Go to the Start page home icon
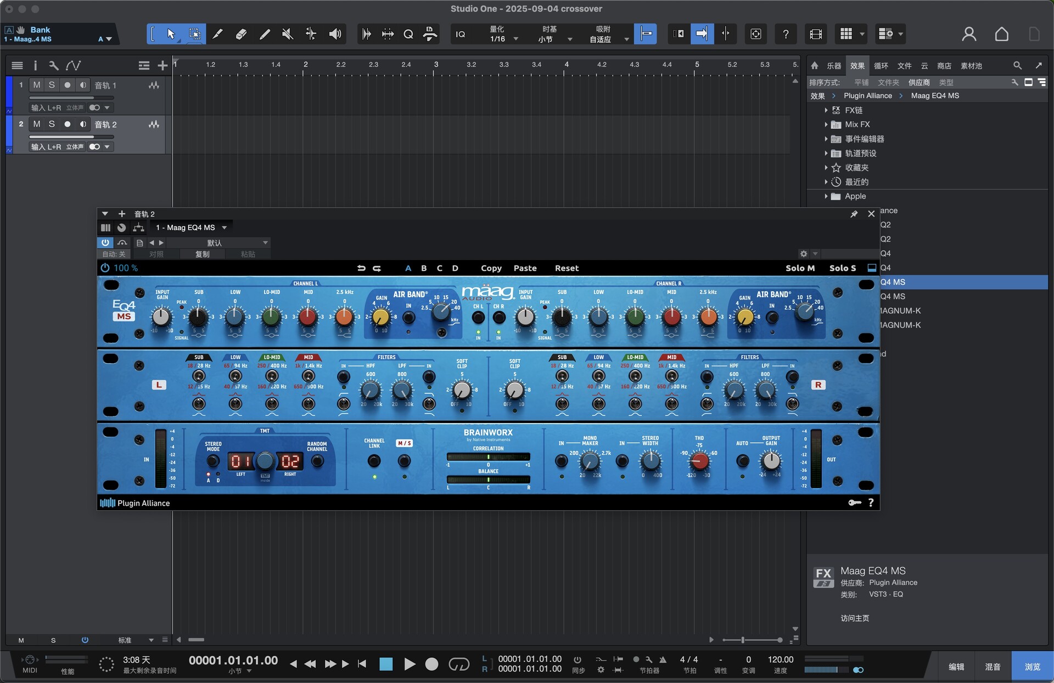This screenshot has height=683, width=1054. (x=1002, y=34)
